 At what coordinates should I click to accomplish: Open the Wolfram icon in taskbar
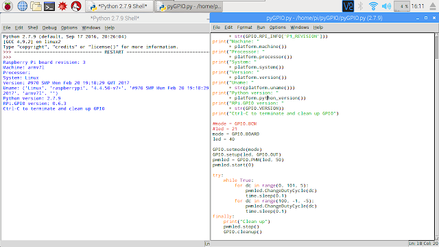click(x=76, y=6)
